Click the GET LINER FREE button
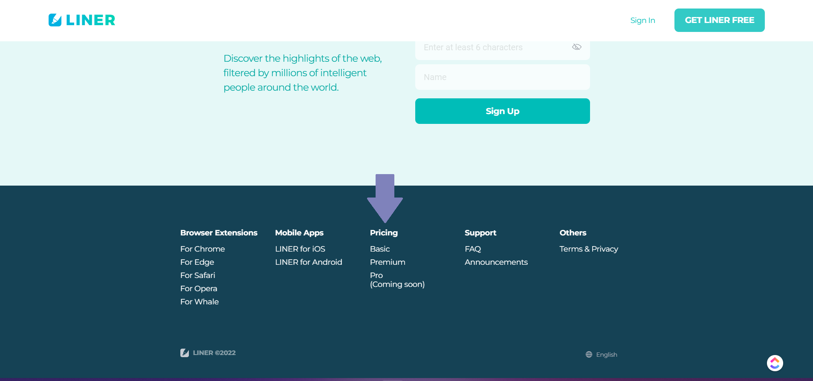The height and width of the screenshot is (381, 813). pos(719,20)
